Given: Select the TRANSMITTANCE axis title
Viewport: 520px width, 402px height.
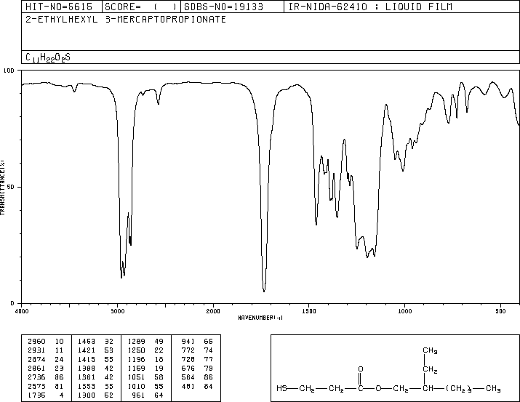Looking at the screenshot, I should [x=2, y=188].
